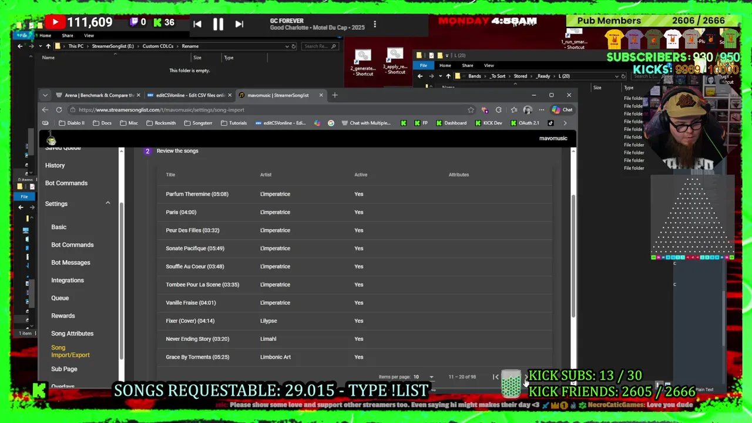
Task: Open the browser Chat copilot button
Action: (x=562, y=110)
